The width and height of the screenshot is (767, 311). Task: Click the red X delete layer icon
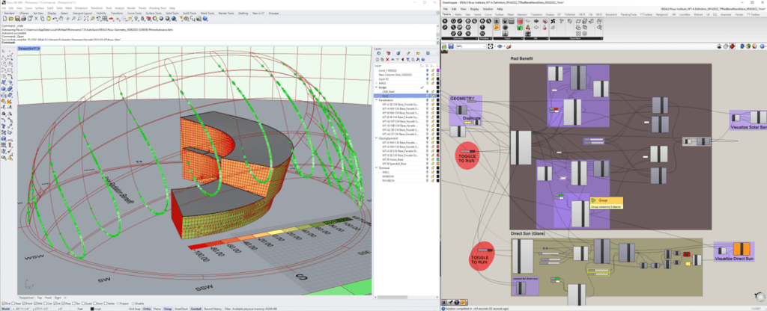coord(387,60)
